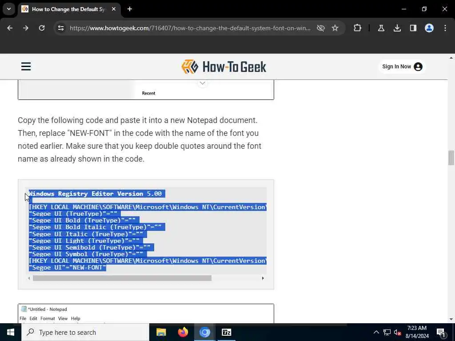Open Chrome three-dot menu

pyautogui.click(x=445, y=28)
